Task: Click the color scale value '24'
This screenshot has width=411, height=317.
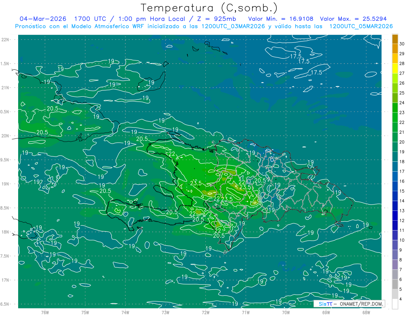Action: pyautogui.click(x=402, y=103)
